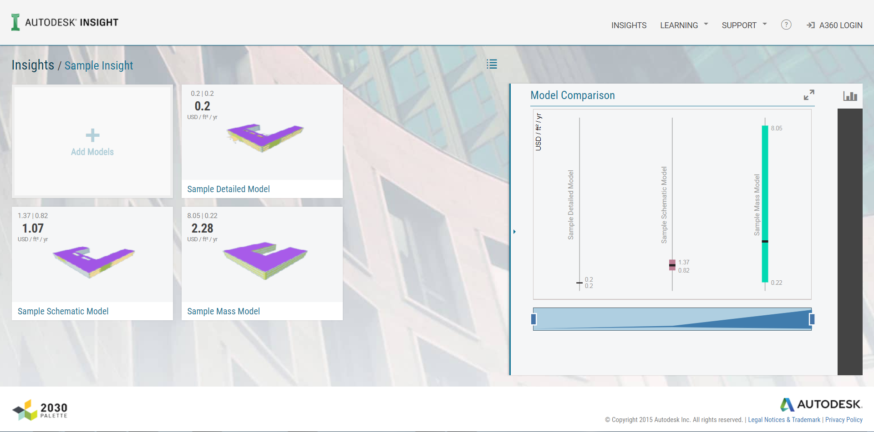The height and width of the screenshot is (432, 874).
Task: Open the Privacy Policy link
Action: [844, 419]
